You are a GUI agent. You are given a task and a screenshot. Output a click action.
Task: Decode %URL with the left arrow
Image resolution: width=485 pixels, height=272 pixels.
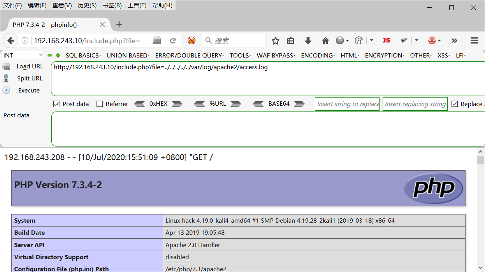coord(199,104)
